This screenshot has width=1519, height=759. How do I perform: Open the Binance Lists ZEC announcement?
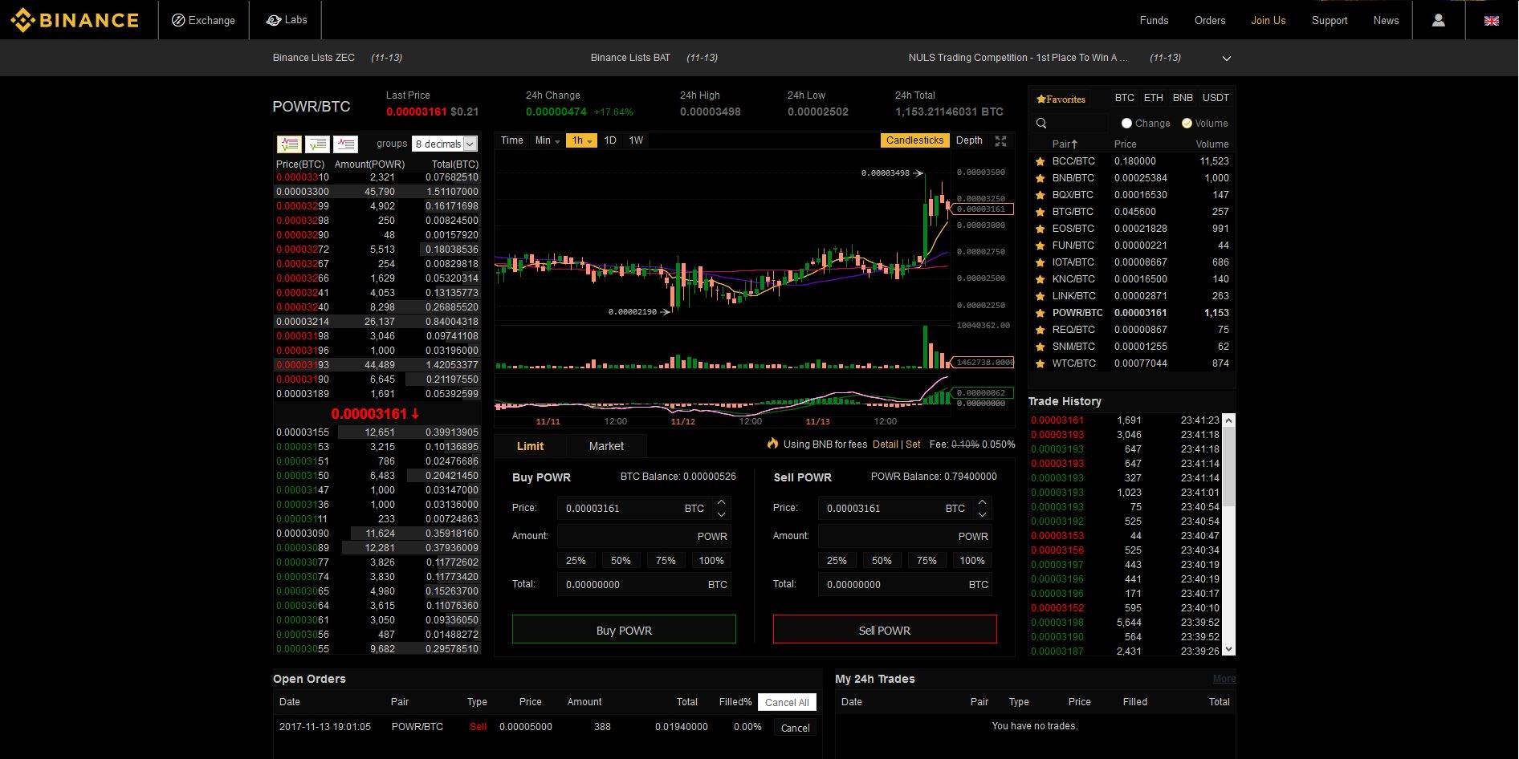[314, 58]
